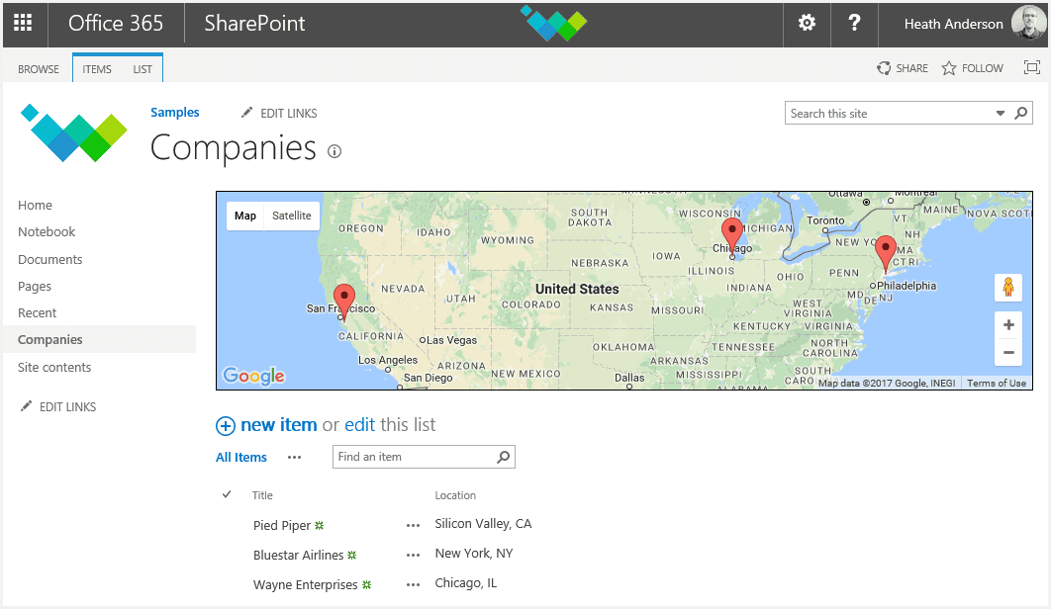Open the Pied Piper ellipsis menu

413,526
